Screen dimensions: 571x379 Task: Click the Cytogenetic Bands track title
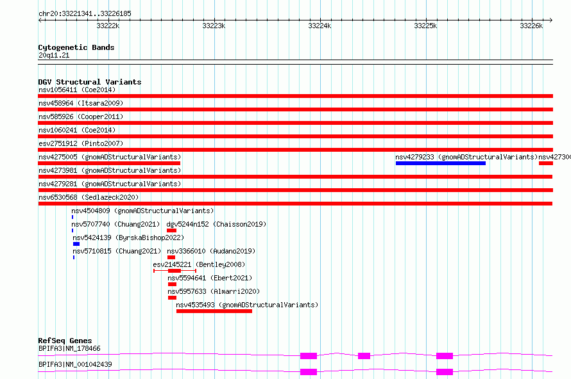coord(76,47)
